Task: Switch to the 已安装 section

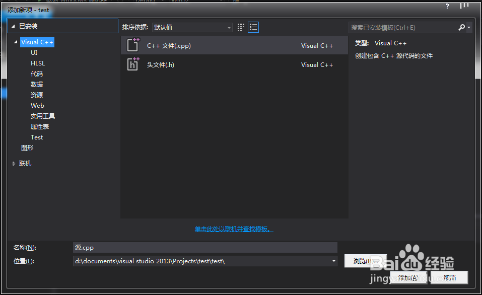Action: [30, 26]
